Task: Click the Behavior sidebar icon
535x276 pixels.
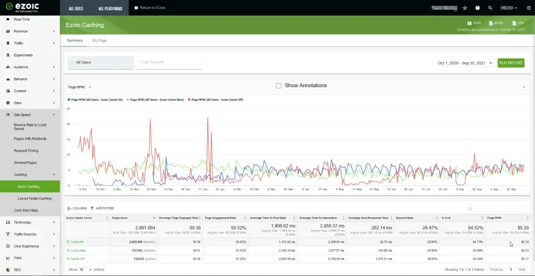Action: pyautogui.click(x=8, y=79)
